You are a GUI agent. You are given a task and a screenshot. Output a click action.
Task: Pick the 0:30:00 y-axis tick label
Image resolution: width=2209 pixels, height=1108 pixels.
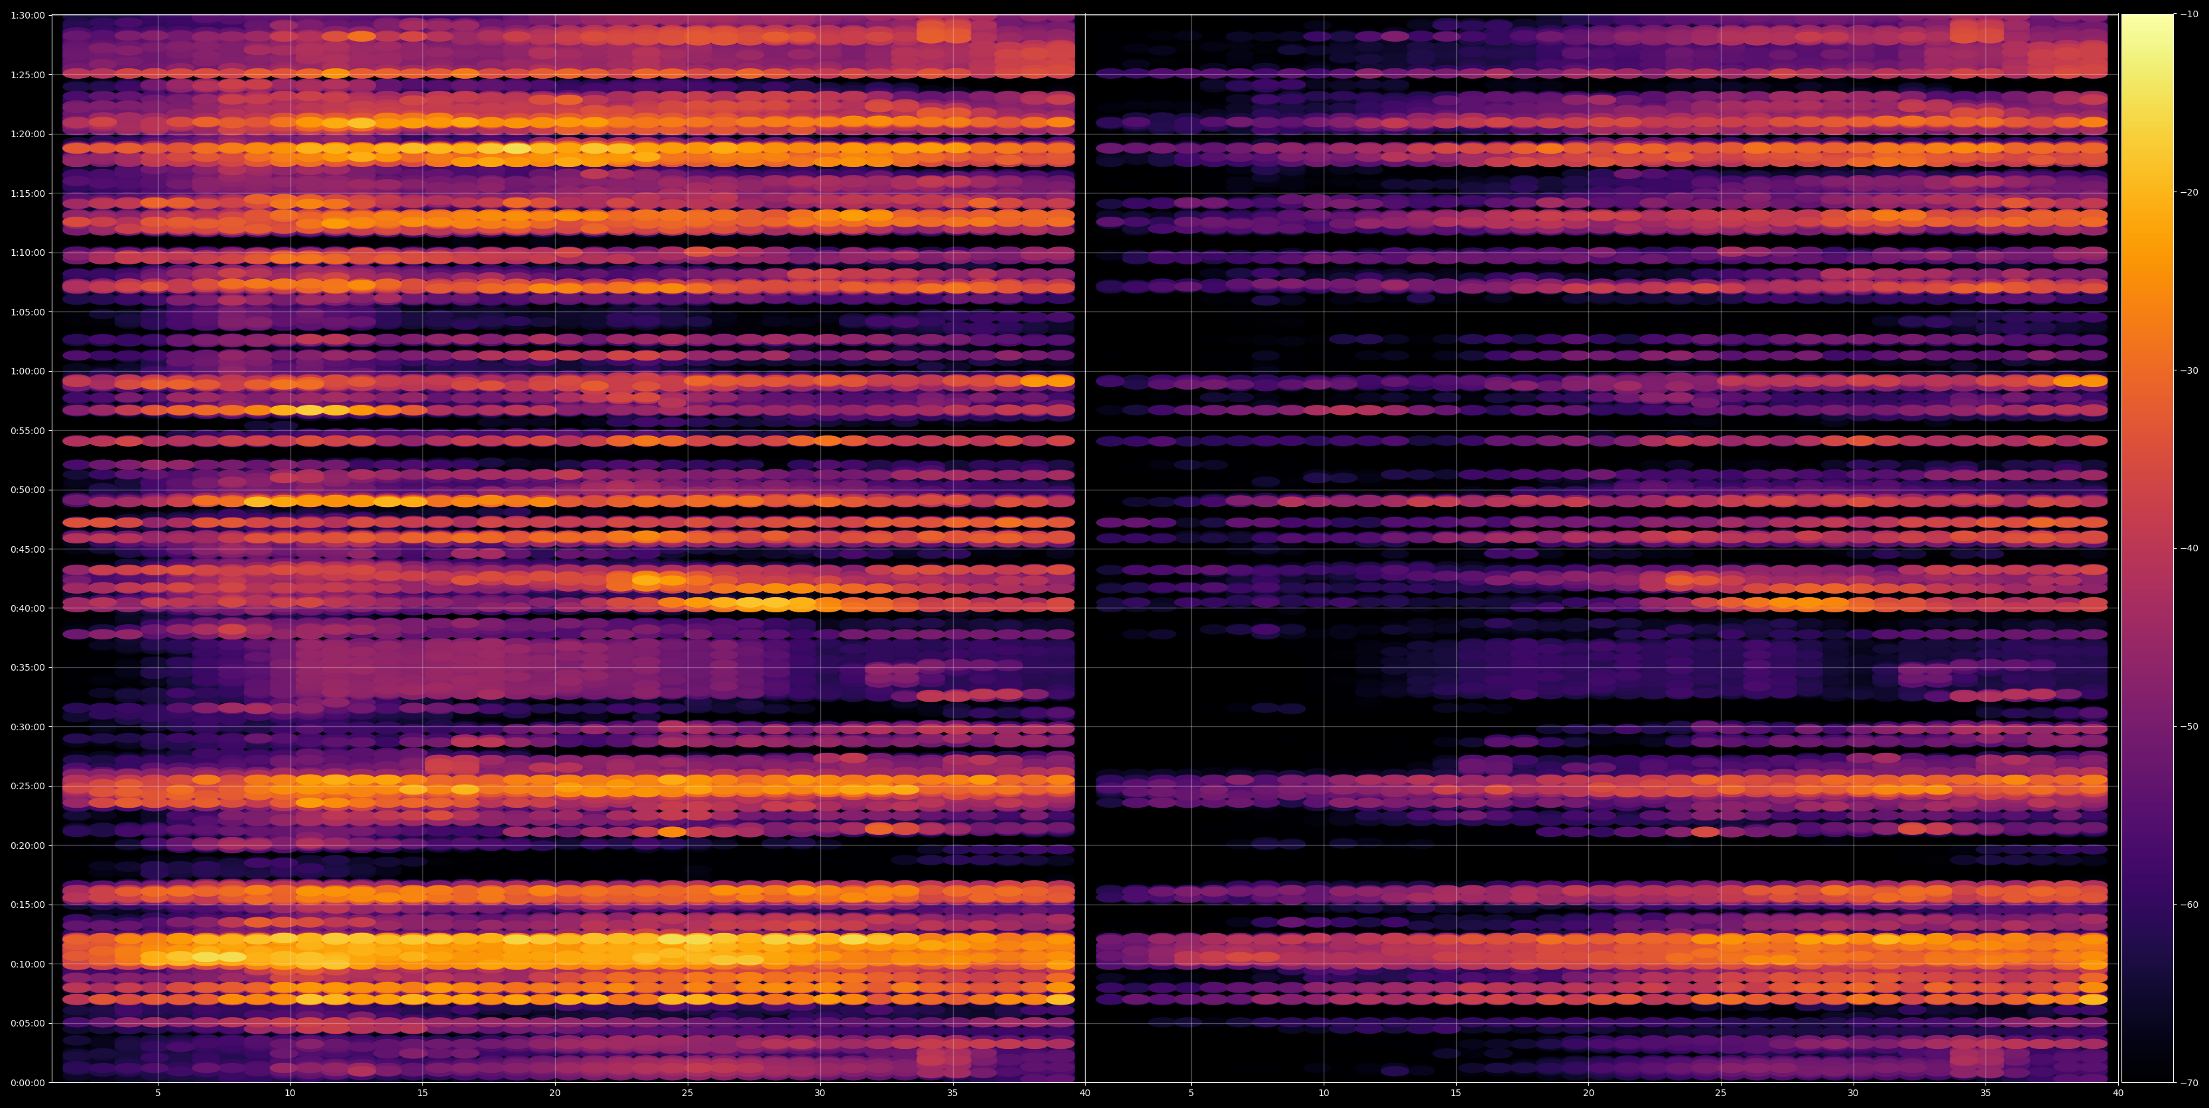pos(27,727)
